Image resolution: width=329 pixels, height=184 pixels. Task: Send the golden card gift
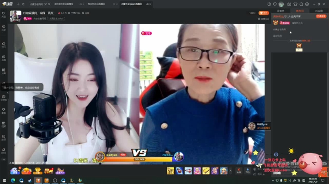coord(206,171)
